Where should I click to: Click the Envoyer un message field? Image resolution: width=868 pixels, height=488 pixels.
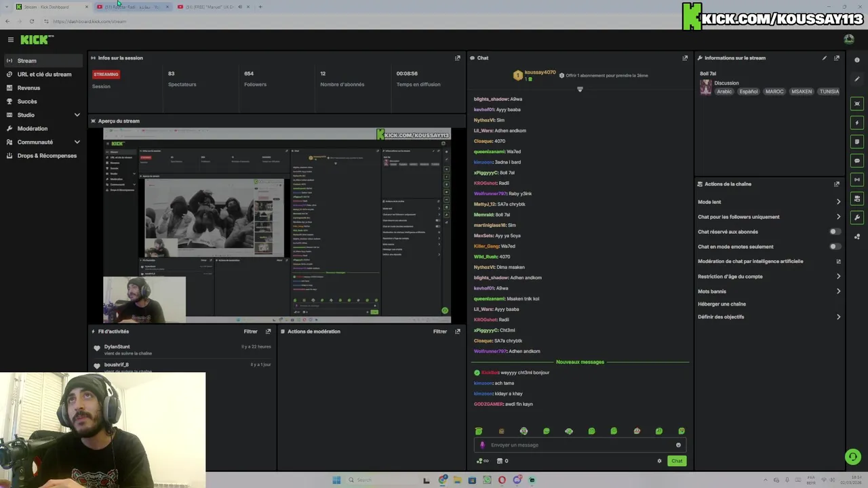click(x=580, y=445)
